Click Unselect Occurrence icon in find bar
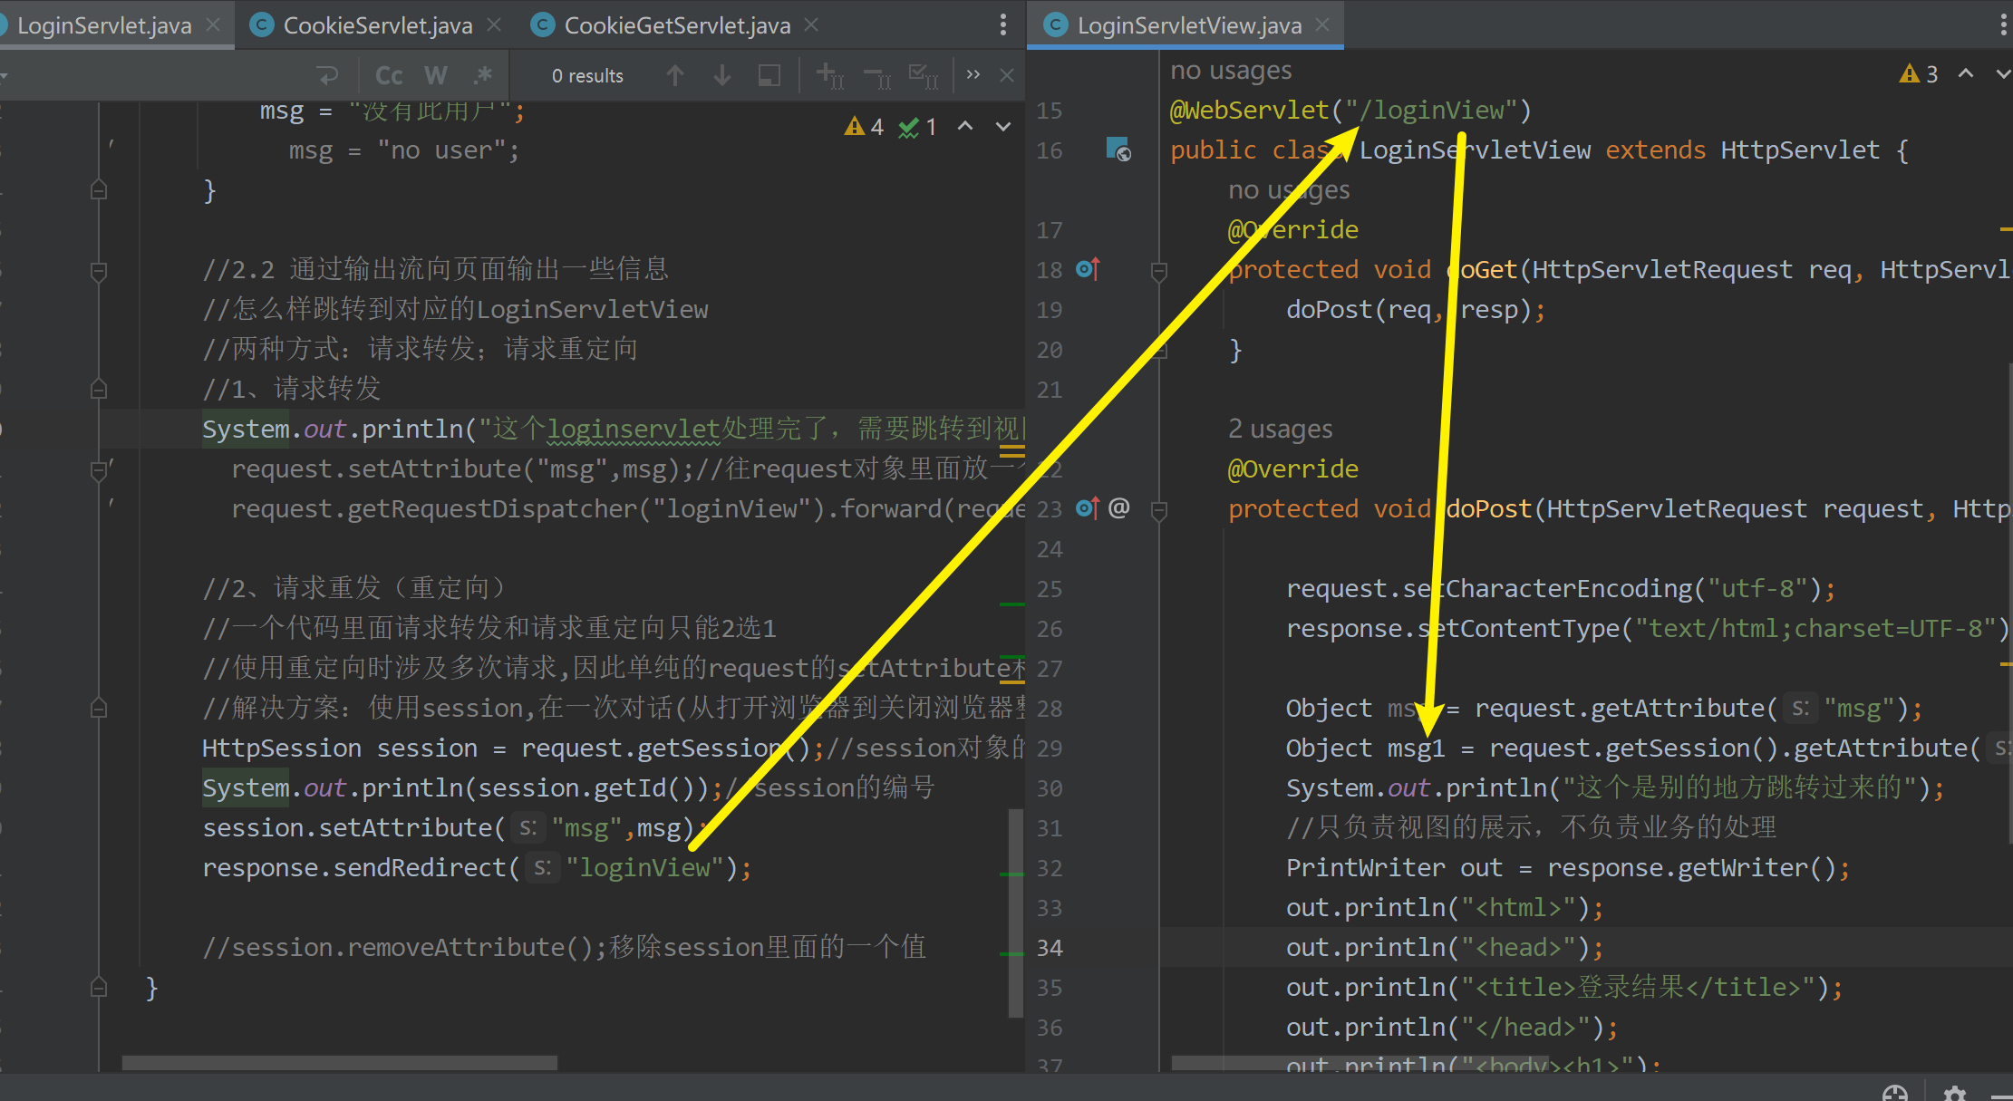 [876, 75]
